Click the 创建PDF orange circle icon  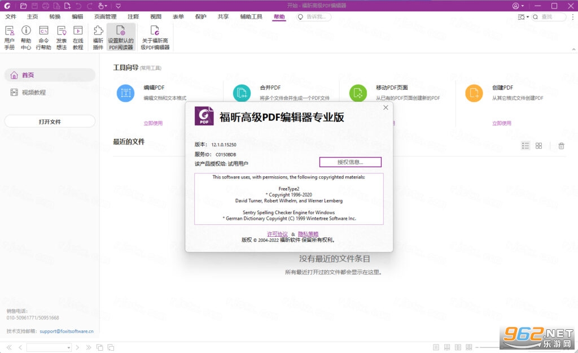click(474, 93)
